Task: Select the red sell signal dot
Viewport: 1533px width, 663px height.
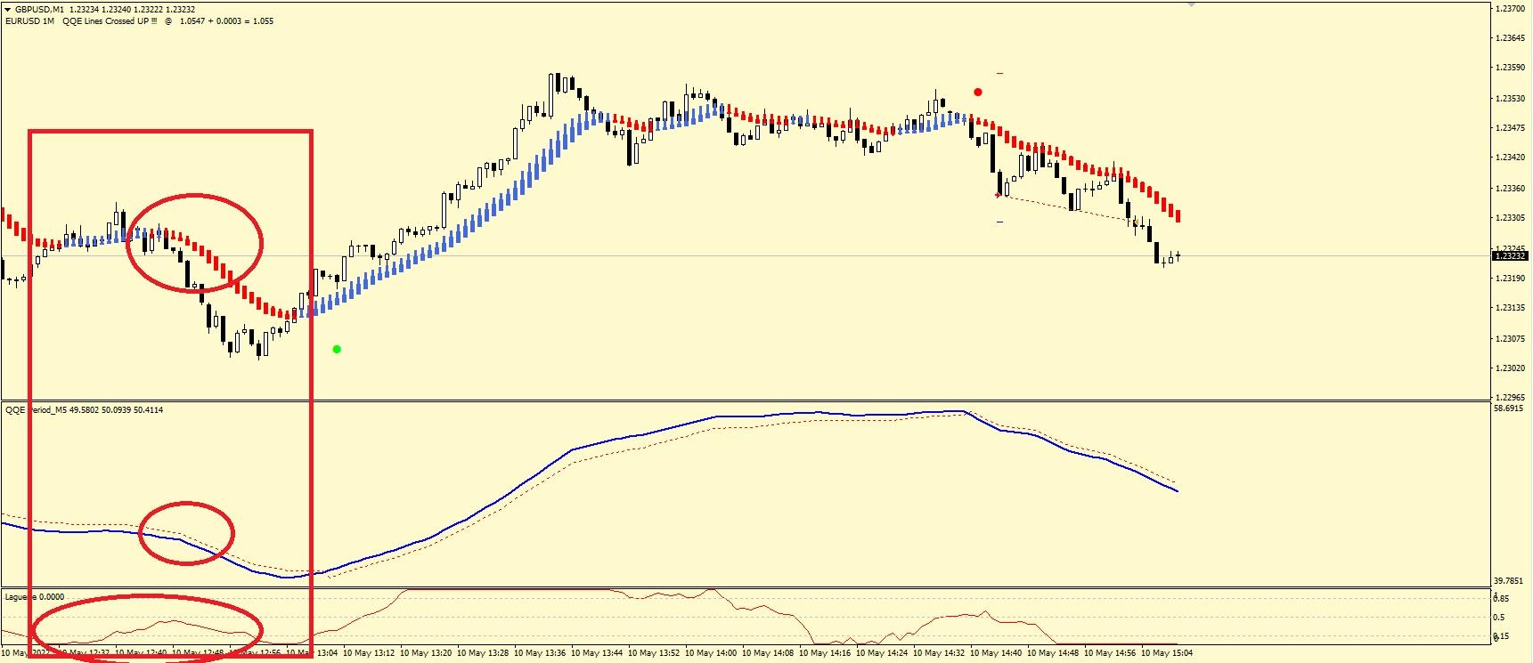Action: (978, 92)
